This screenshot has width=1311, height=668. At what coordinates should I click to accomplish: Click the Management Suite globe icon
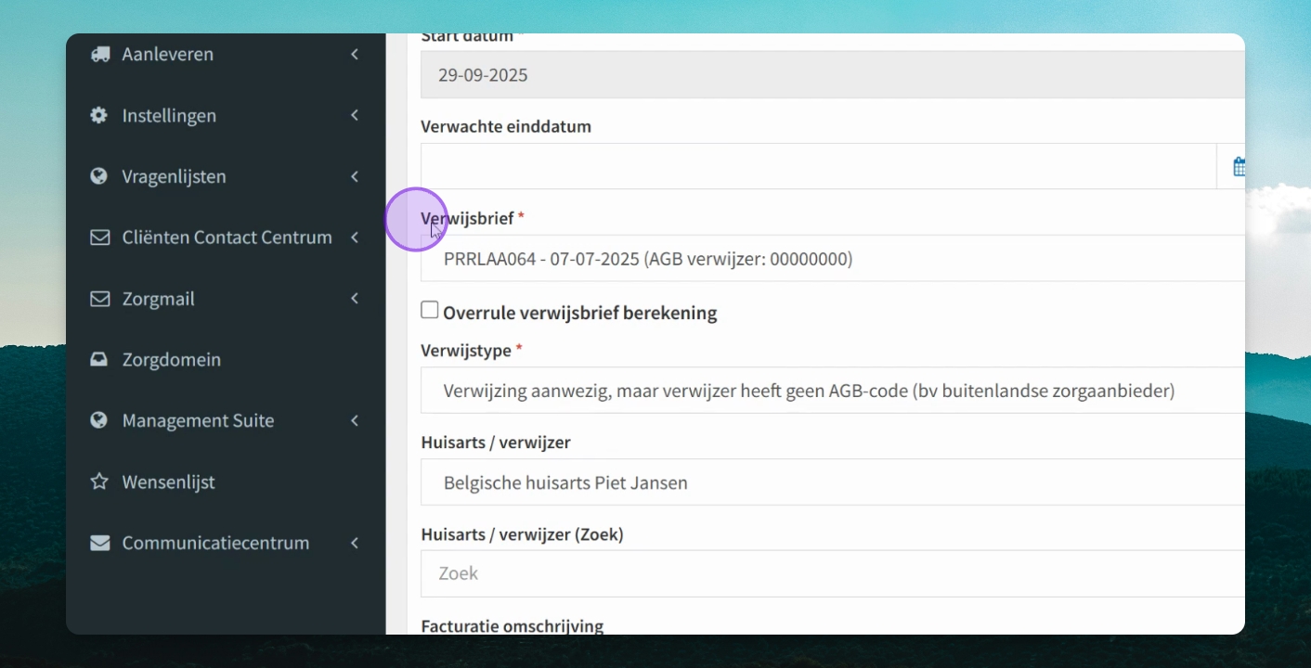click(99, 420)
